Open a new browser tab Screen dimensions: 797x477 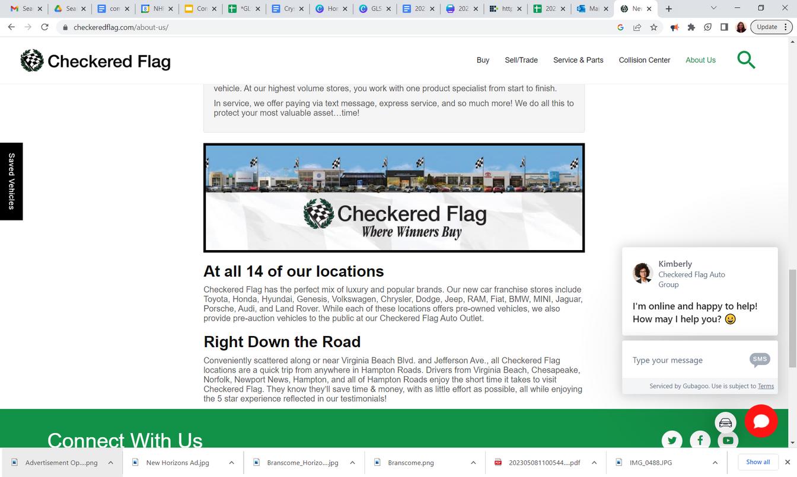click(669, 9)
